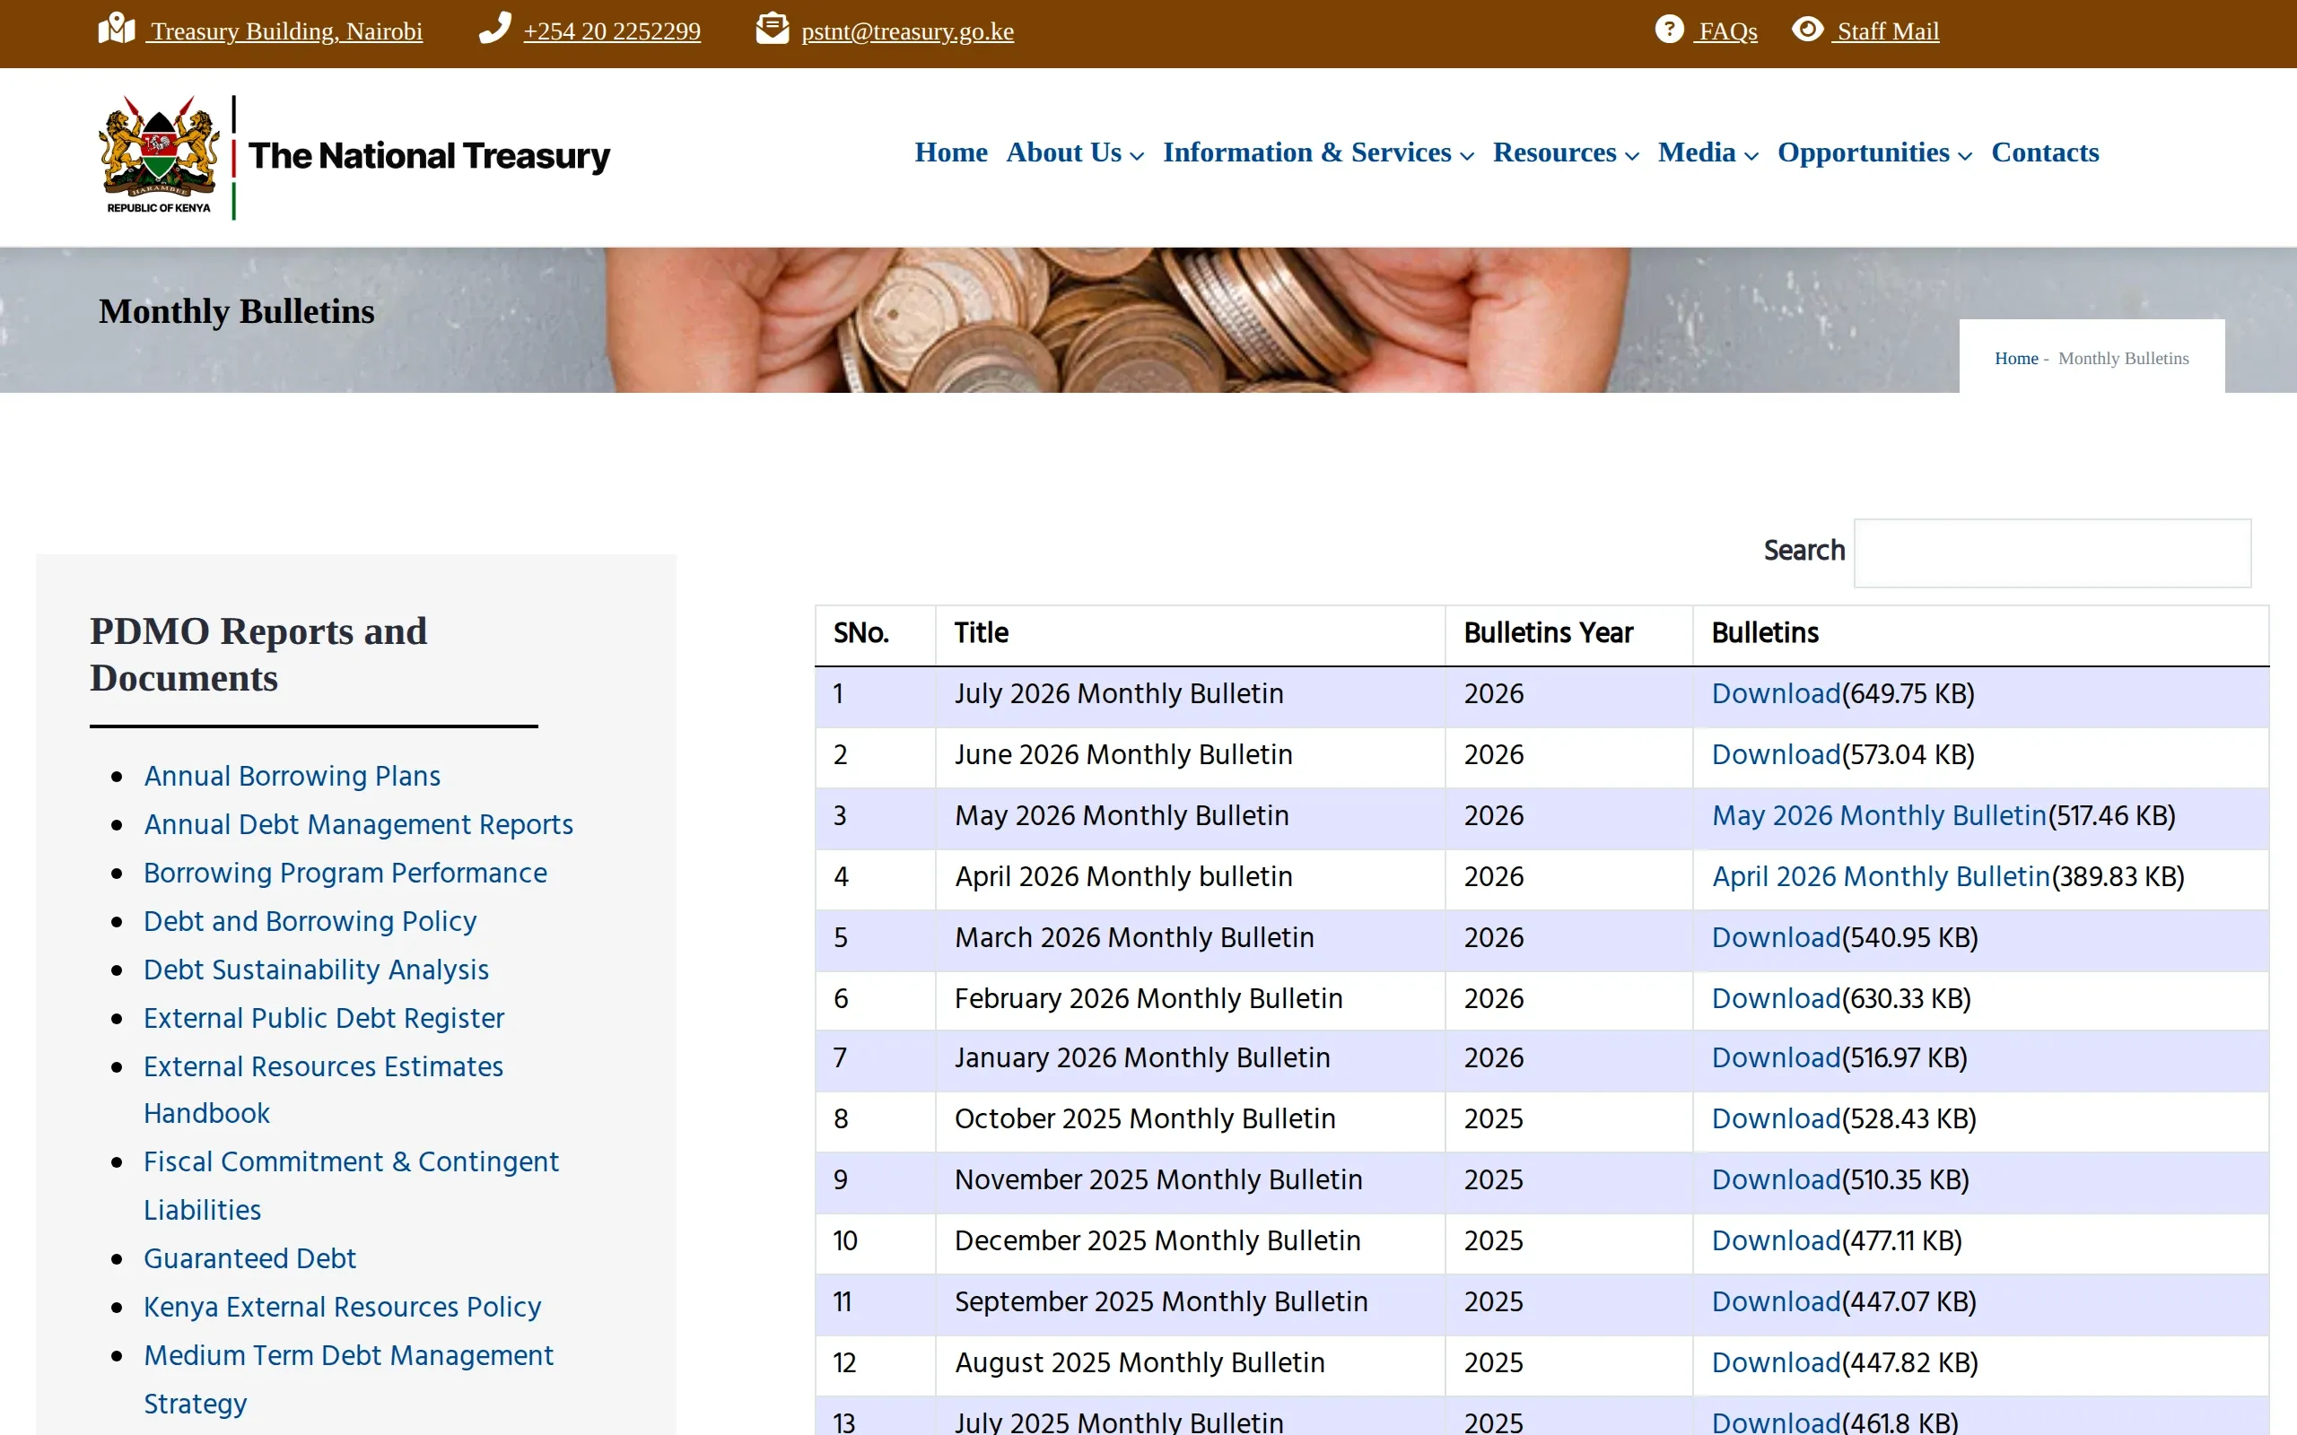The width and height of the screenshot is (2297, 1435).
Task: Download the December 2025 bulletin (477.11 KB)
Action: [1775, 1241]
